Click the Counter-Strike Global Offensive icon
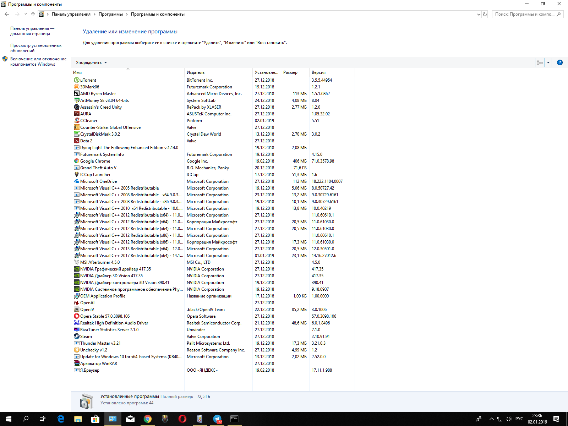This screenshot has height=426, width=568. point(76,127)
